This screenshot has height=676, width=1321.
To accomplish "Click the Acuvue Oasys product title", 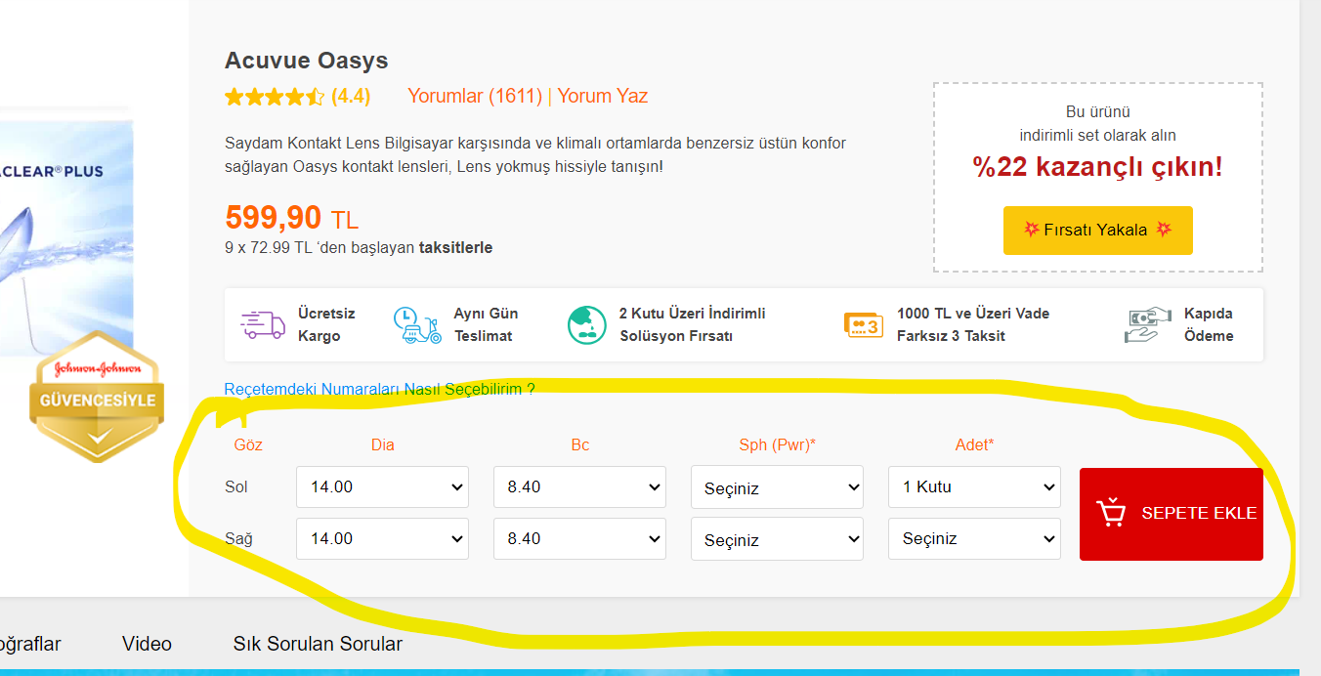I will pyautogui.click(x=307, y=61).
